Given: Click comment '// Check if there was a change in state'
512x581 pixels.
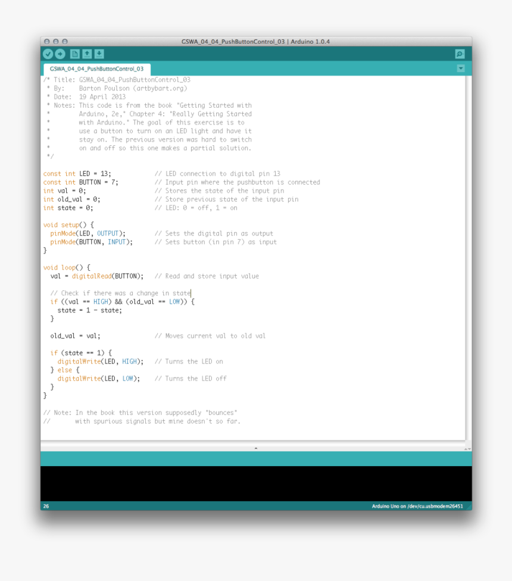Looking at the screenshot, I should pyautogui.click(x=120, y=293).
